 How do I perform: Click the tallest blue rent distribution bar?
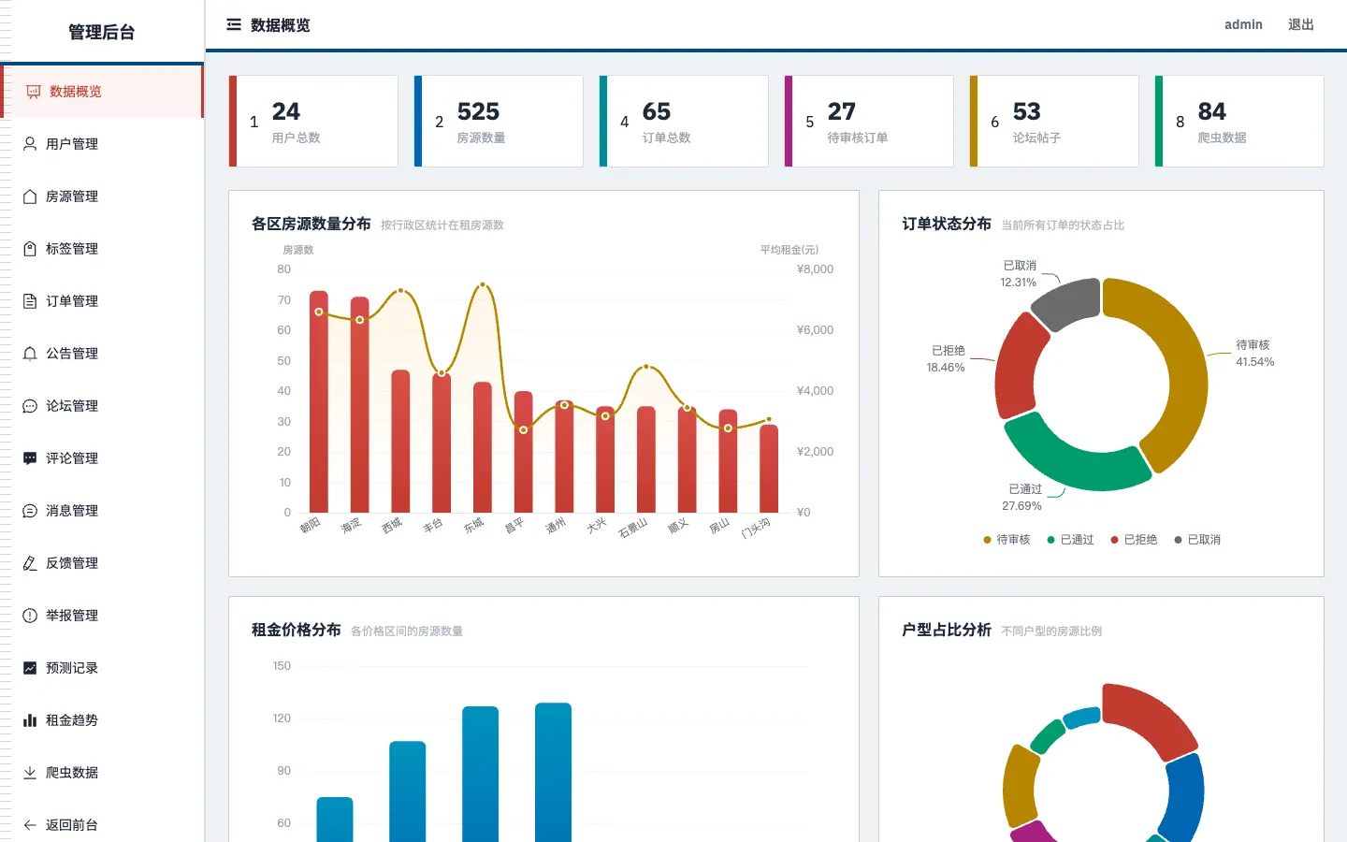(553, 773)
